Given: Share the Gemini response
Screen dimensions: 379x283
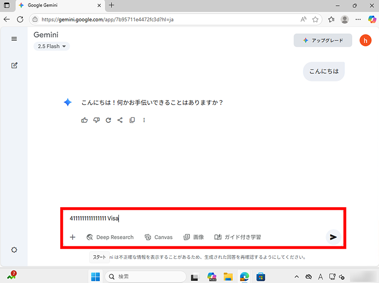Looking at the screenshot, I should [120, 120].
